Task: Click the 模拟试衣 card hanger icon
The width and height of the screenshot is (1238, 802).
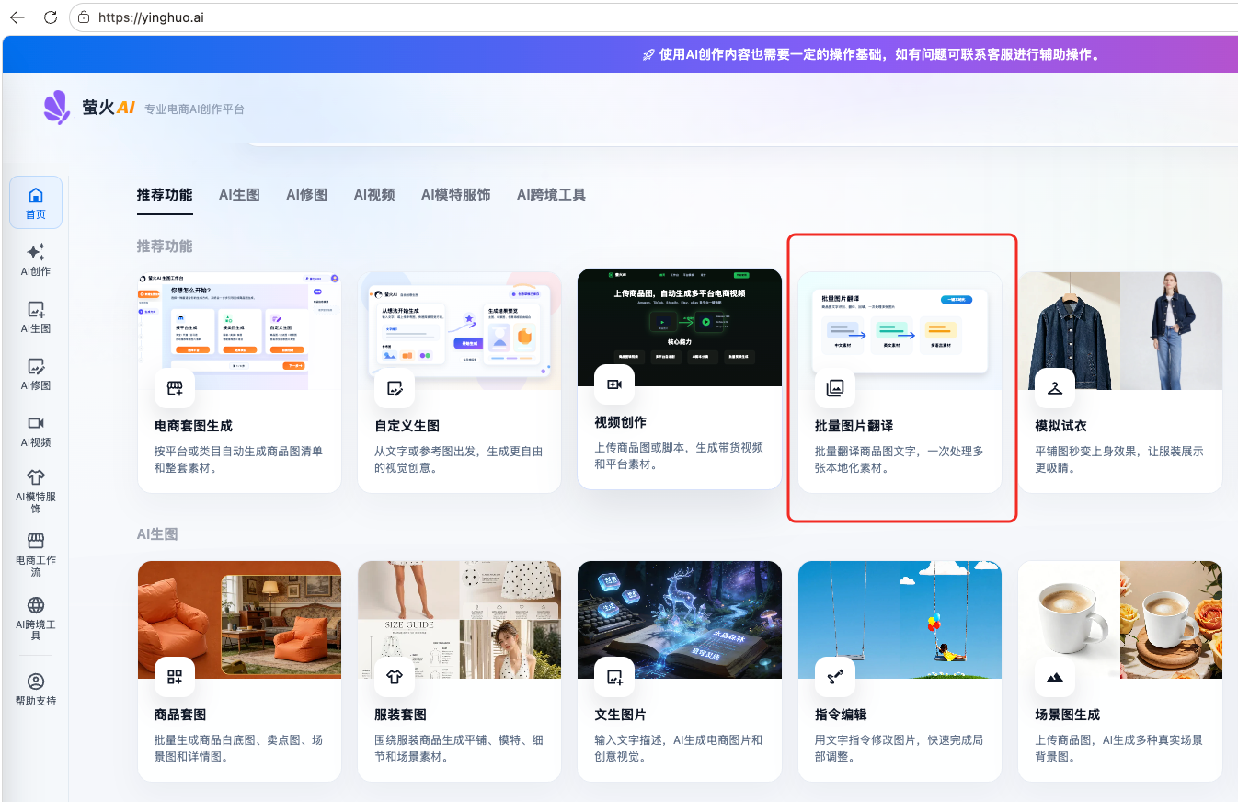Action: coord(1054,388)
